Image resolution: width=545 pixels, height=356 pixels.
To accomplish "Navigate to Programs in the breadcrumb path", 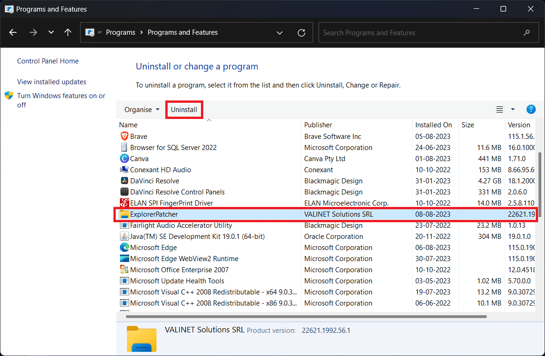I will (120, 32).
